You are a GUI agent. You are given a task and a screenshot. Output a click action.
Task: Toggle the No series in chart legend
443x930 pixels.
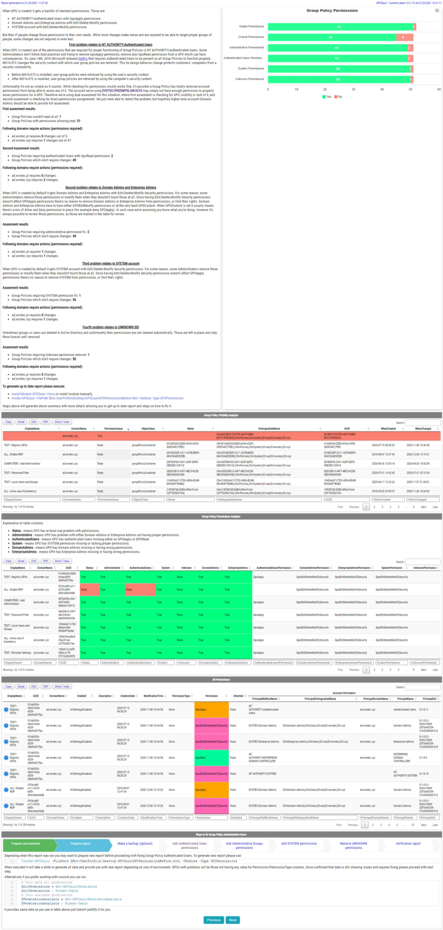point(338,96)
